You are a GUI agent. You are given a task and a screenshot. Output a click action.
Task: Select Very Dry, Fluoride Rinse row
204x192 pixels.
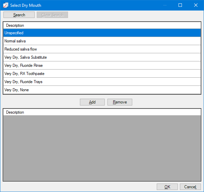tap(102, 65)
